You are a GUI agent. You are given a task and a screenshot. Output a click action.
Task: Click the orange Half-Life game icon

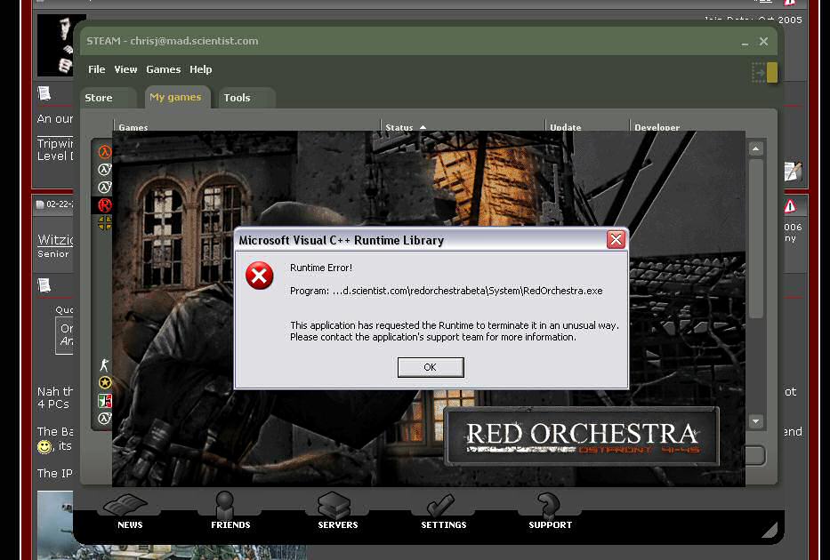point(105,152)
